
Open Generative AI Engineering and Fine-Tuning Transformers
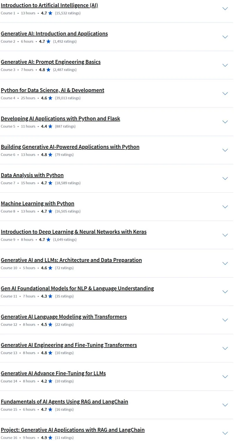coord(69,345)
